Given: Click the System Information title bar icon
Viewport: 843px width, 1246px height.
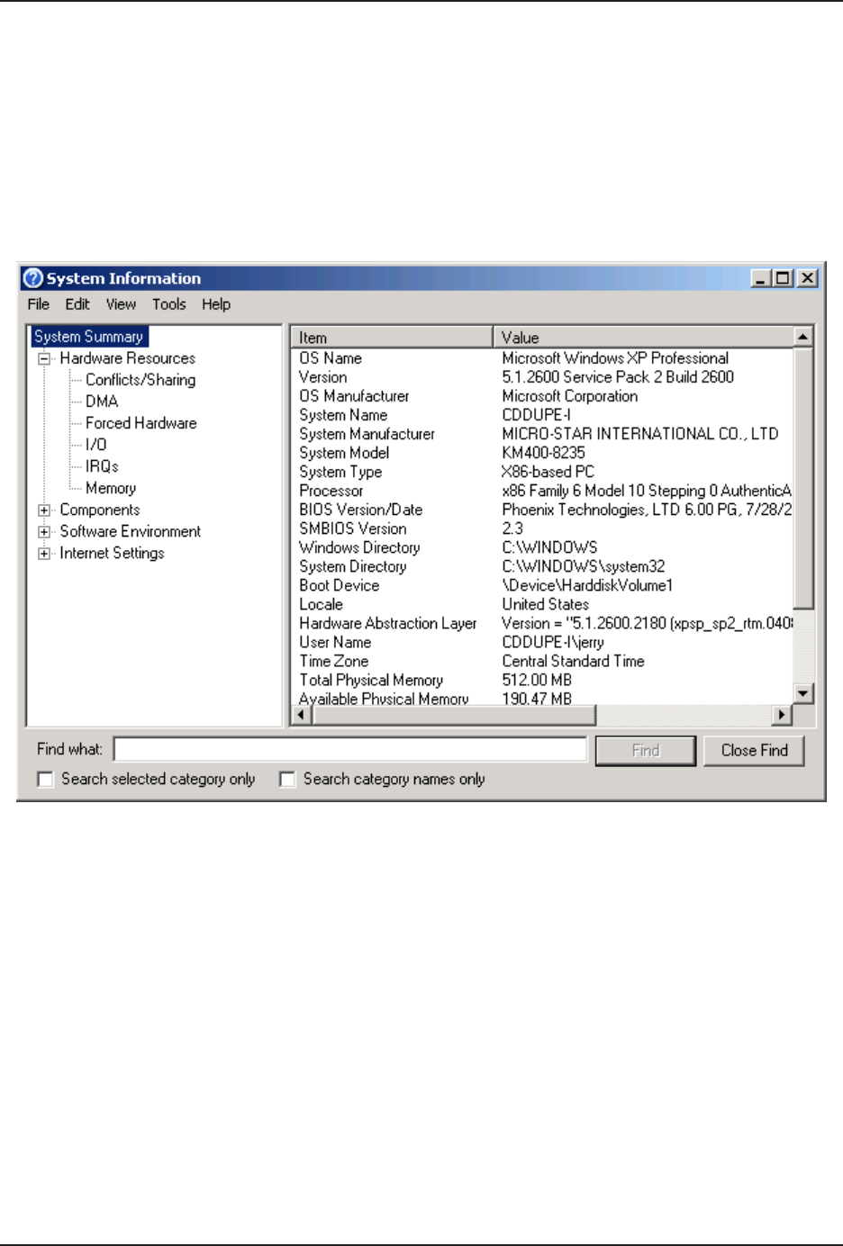Looking at the screenshot, I should click(x=33, y=278).
